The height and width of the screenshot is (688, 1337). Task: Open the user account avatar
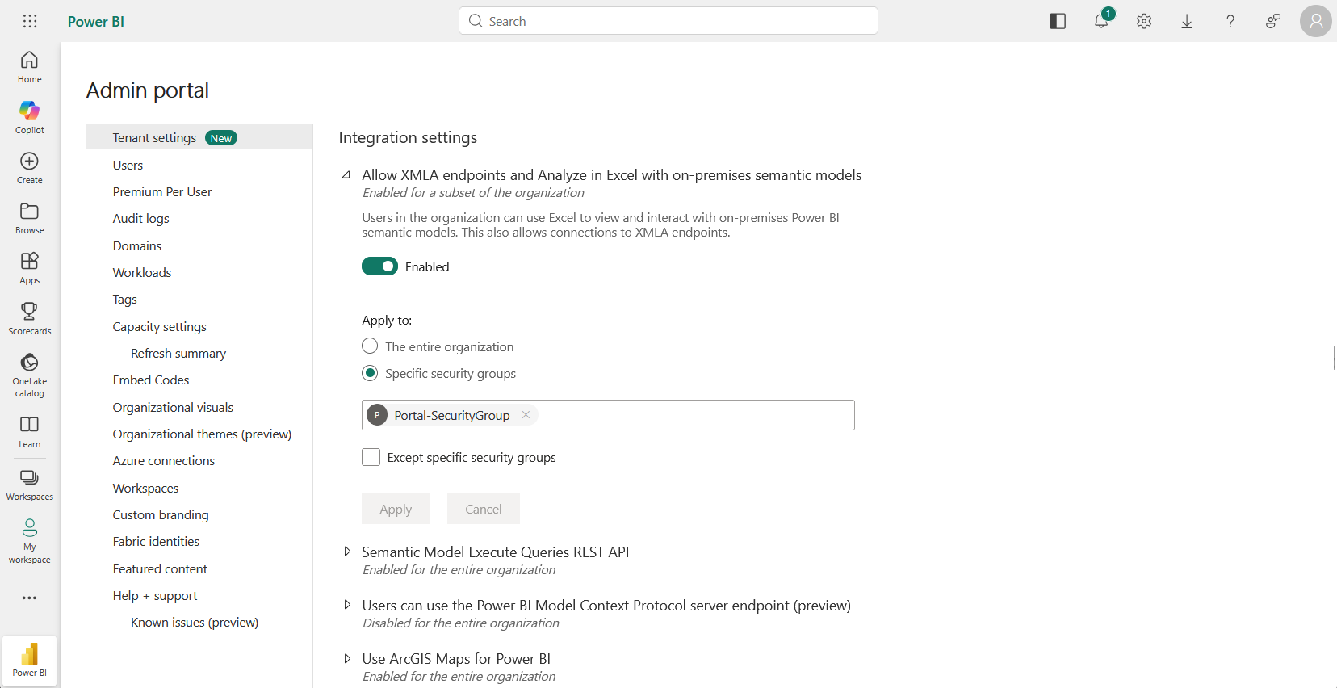click(1316, 21)
